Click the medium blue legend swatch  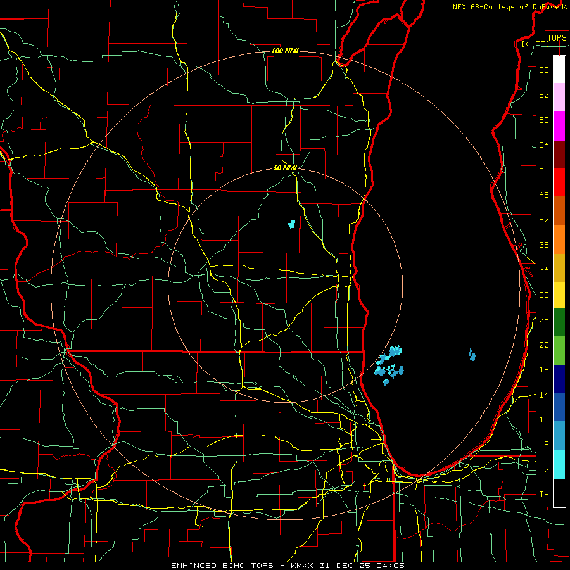[x=559, y=407]
